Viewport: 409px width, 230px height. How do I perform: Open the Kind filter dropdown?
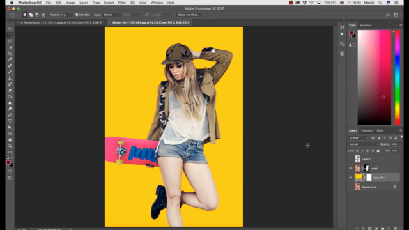[x=359, y=138]
